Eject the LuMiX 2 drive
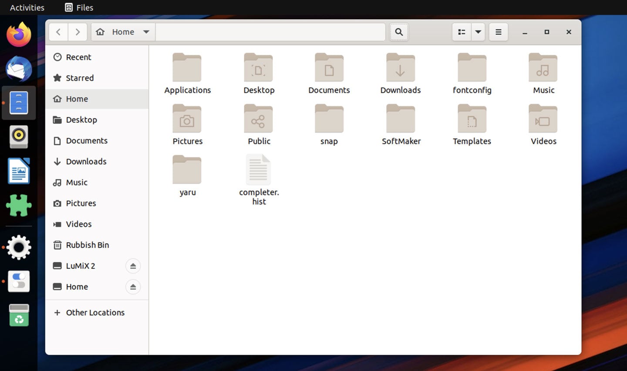Image resolution: width=627 pixels, height=371 pixels. pyautogui.click(x=133, y=266)
